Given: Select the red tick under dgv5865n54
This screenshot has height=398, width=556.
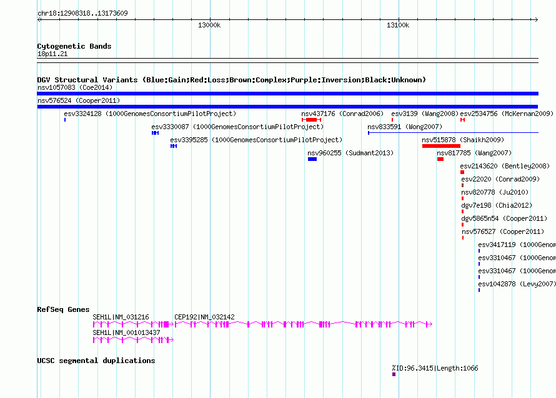Looking at the screenshot, I should pyautogui.click(x=462, y=225).
